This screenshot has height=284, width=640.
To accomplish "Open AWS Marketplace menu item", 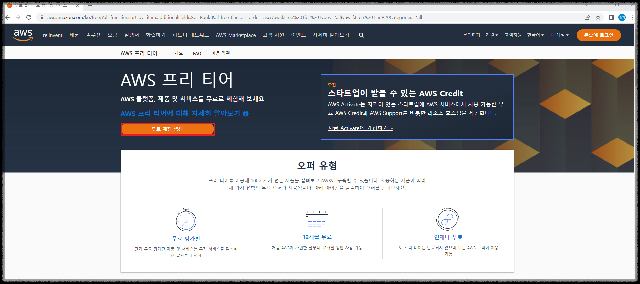I will 236,35.
